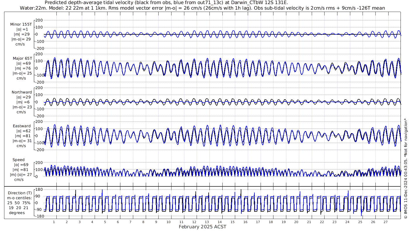Screen dimensions: 409x233
Task: Click the "Speed" panel label
Action: (19, 160)
